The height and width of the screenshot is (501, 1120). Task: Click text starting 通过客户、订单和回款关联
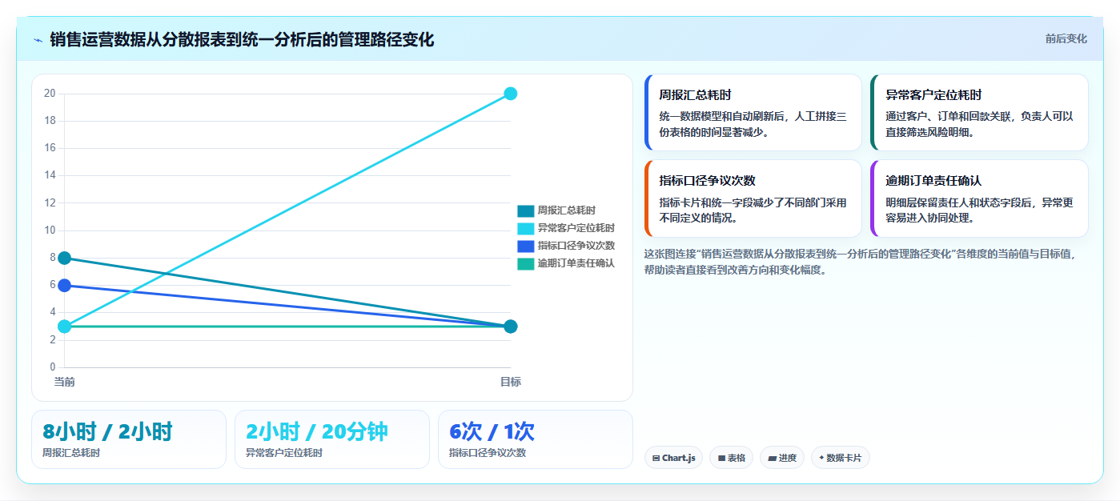(x=979, y=124)
